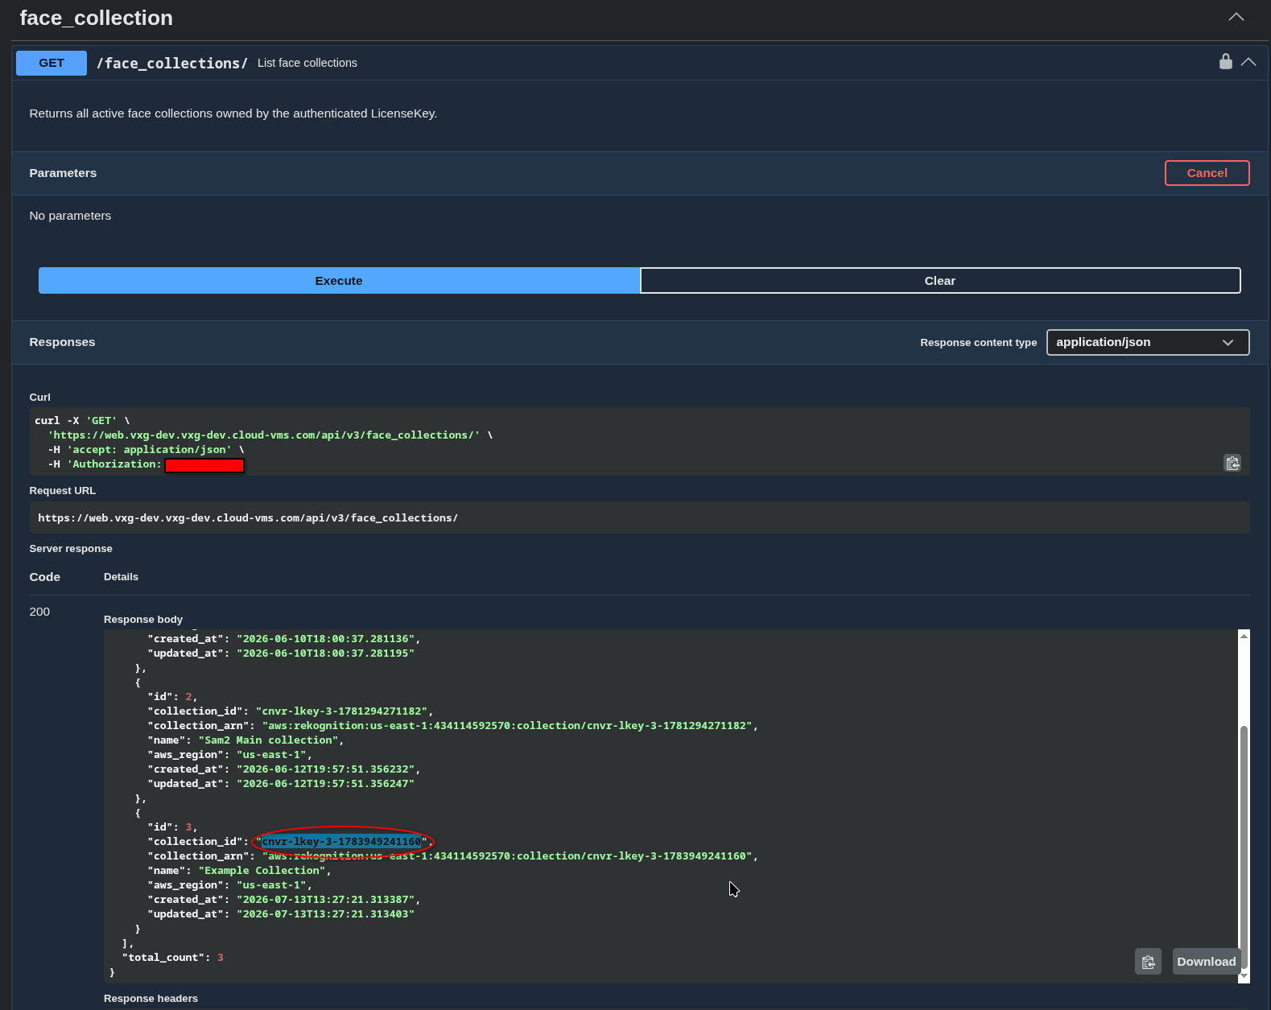
Task: Click the curl -X 'GET' line
Action: coord(82,421)
